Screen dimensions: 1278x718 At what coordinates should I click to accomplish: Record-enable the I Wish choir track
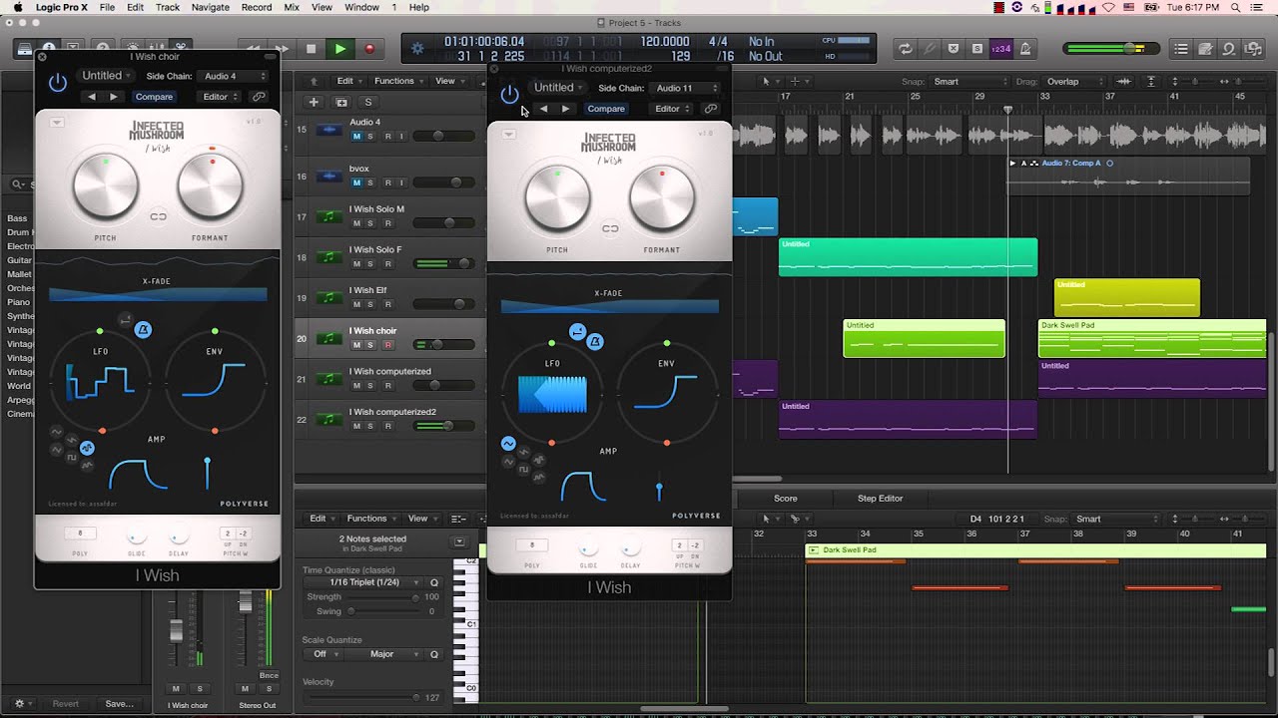[x=387, y=345]
